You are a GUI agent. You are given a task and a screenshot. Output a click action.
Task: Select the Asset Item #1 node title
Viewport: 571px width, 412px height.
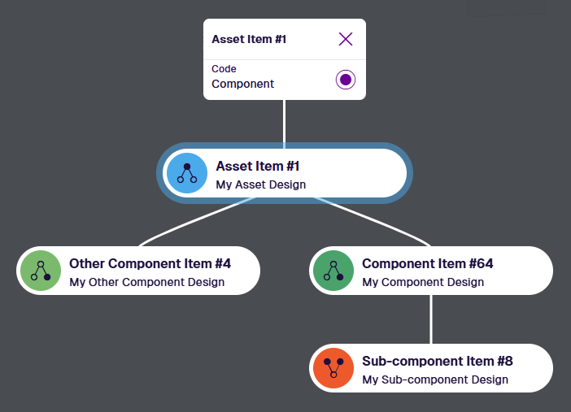click(x=258, y=167)
